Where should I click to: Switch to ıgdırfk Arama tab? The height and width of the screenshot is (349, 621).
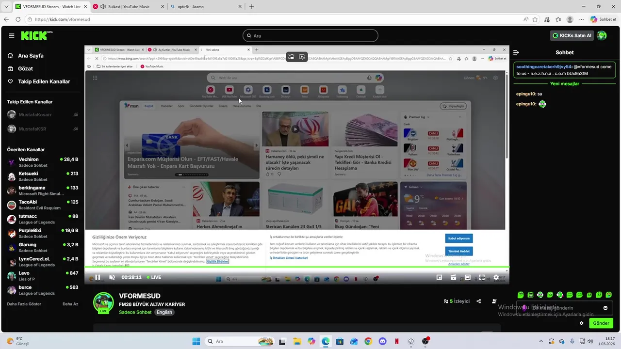tap(206, 7)
